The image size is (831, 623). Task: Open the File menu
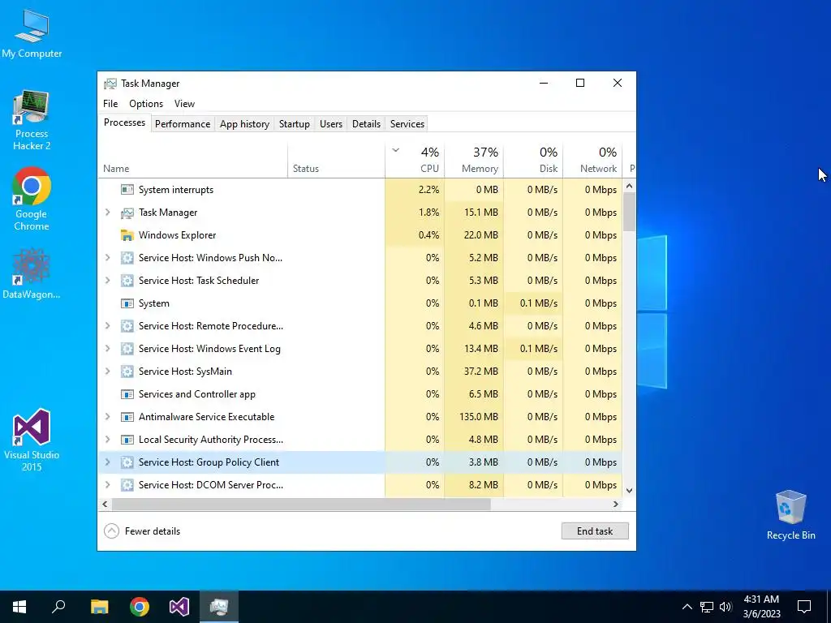(x=110, y=104)
